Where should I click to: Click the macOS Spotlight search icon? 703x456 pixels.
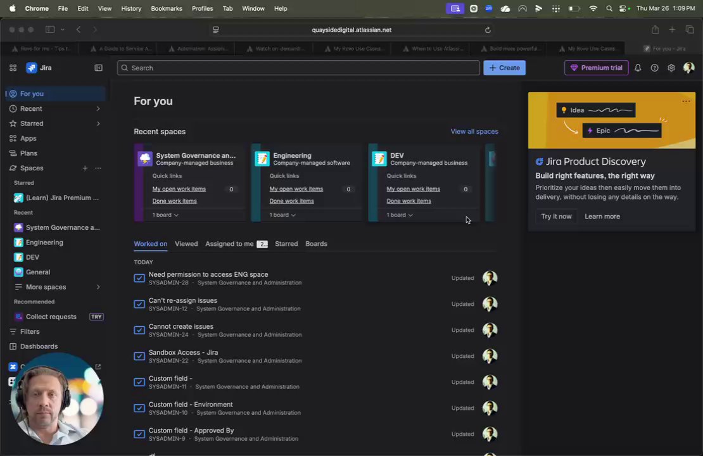pyautogui.click(x=609, y=8)
